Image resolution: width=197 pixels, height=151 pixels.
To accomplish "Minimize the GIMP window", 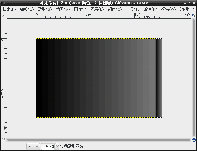I will point(185,3).
